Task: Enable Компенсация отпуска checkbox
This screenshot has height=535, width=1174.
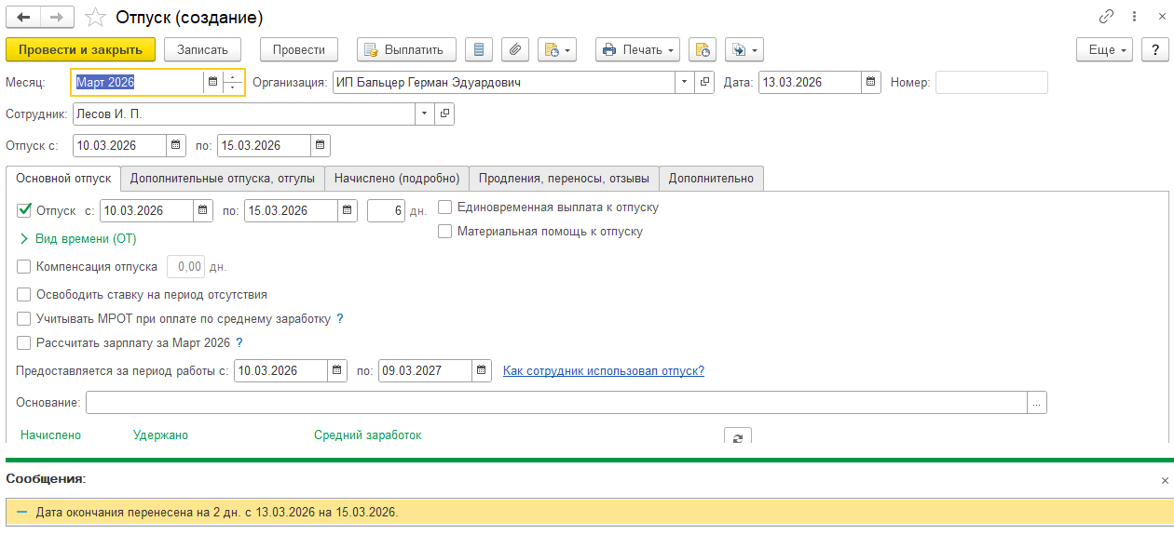Action: [x=24, y=267]
